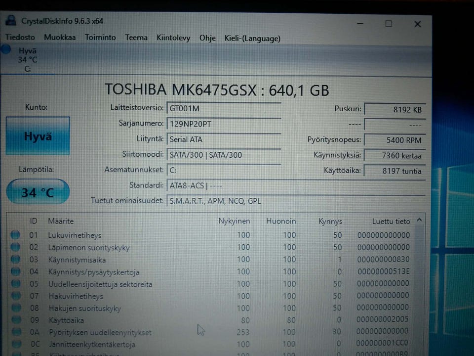Minimize the CrystalDiskInfo window

point(360,23)
